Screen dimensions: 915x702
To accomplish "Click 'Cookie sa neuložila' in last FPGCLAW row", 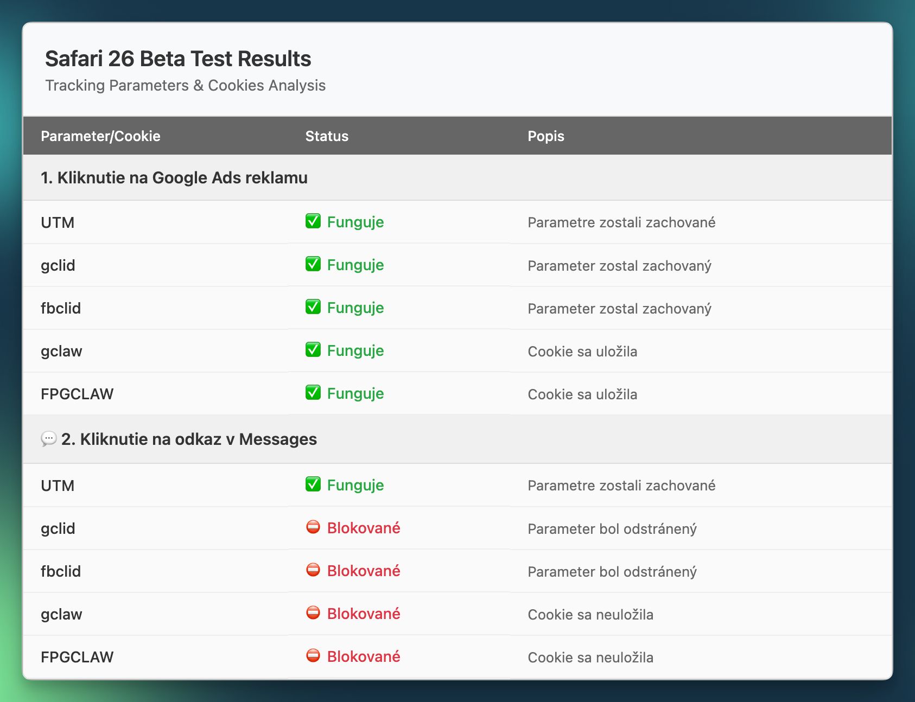I will pyautogui.click(x=590, y=658).
